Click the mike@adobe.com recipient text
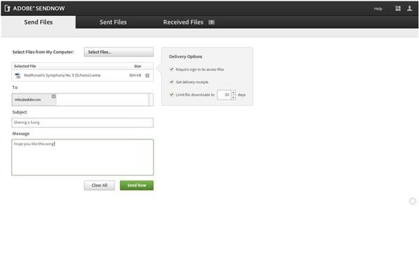 (x=28, y=100)
